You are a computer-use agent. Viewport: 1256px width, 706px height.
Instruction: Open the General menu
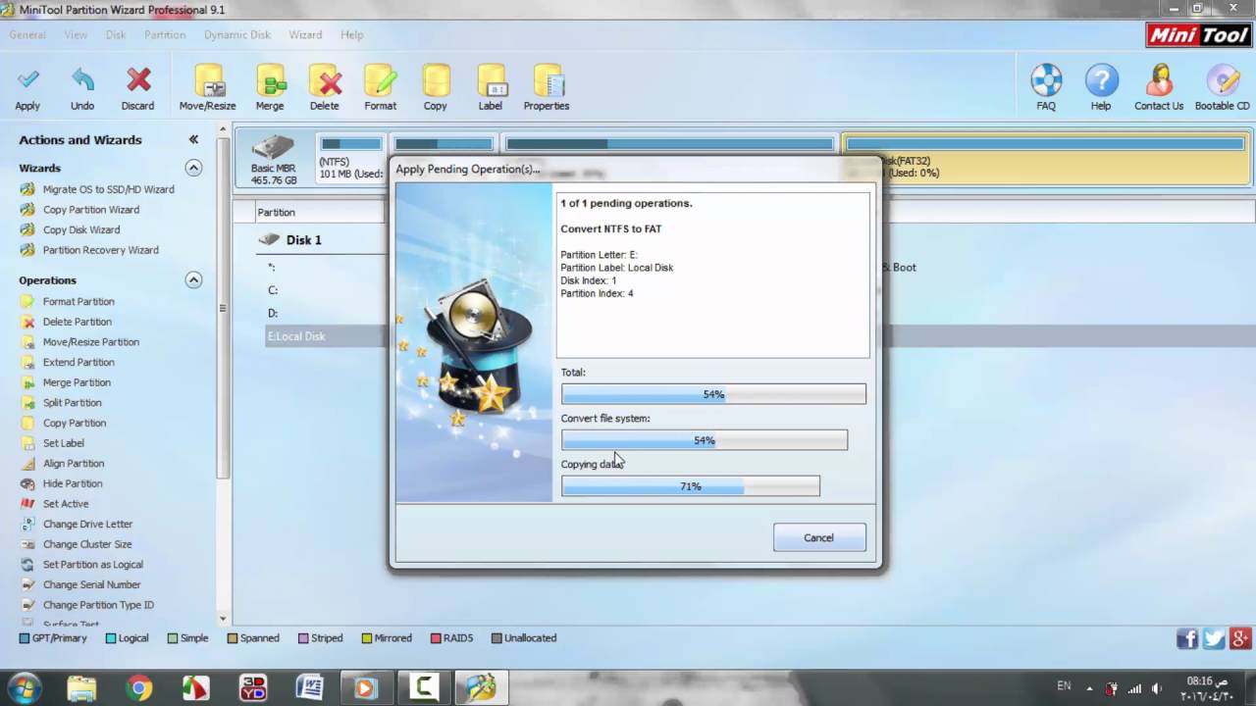27,34
